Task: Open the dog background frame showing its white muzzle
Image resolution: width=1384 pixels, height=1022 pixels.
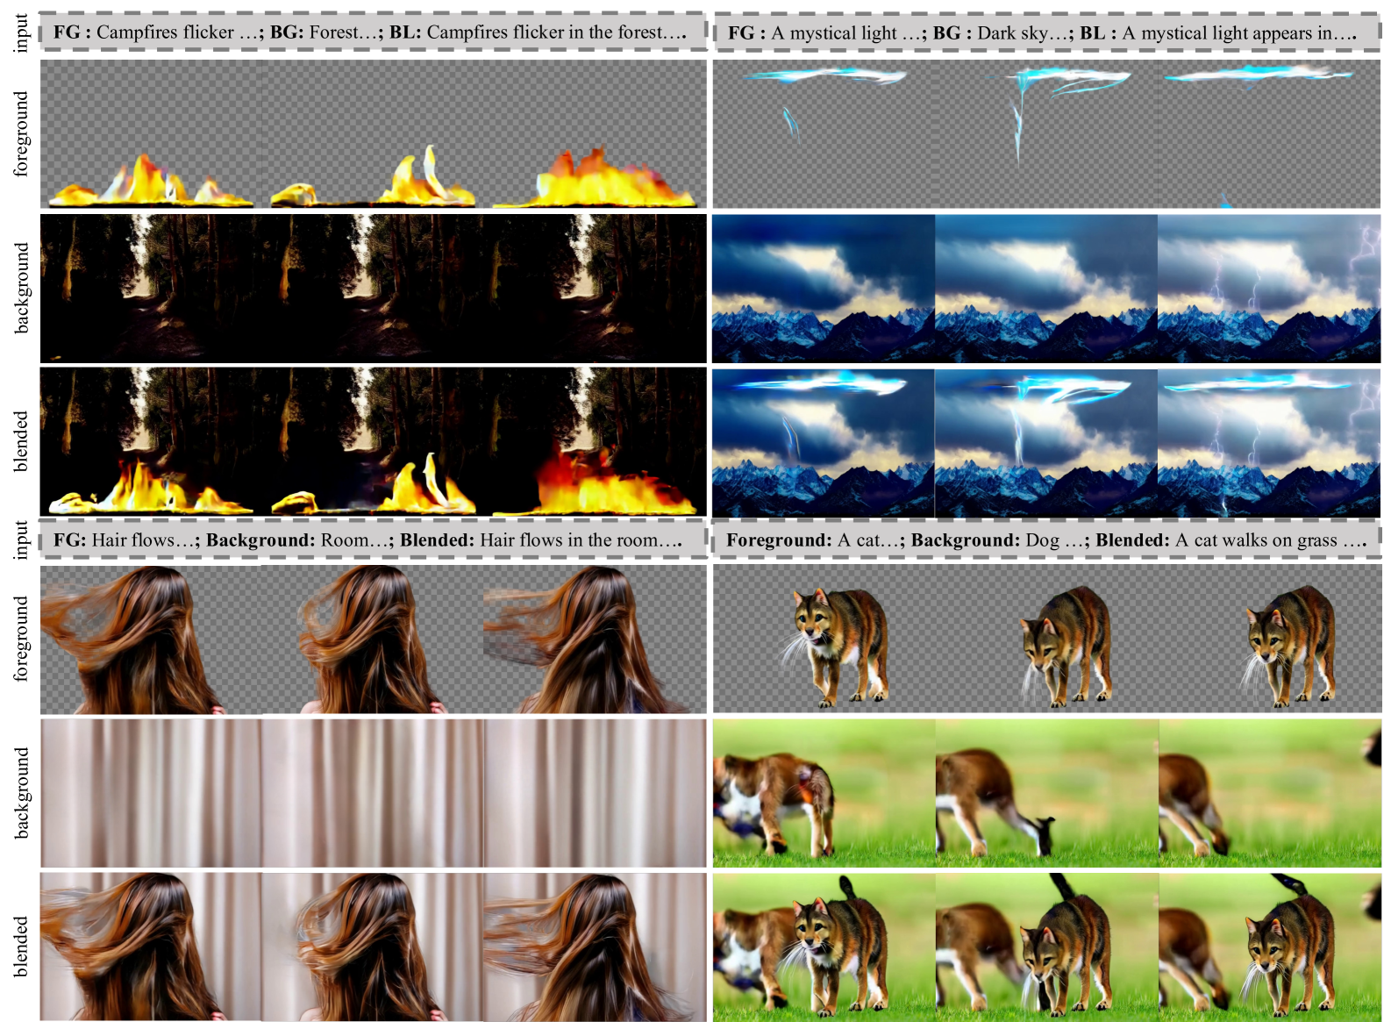Action: click(x=824, y=793)
